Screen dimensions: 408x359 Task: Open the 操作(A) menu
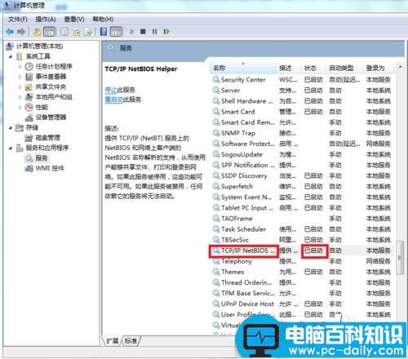(46, 20)
